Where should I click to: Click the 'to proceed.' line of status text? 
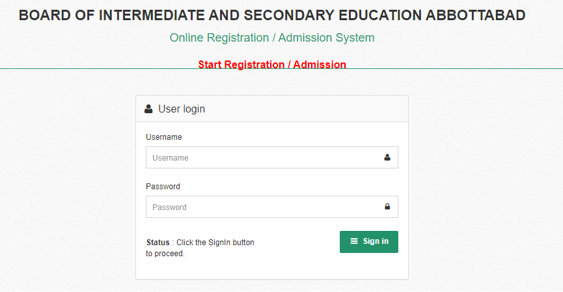click(x=165, y=254)
